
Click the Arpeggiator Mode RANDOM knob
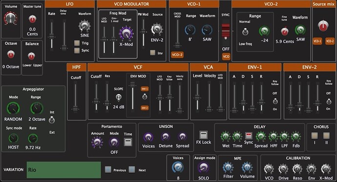(x=13, y=108)
